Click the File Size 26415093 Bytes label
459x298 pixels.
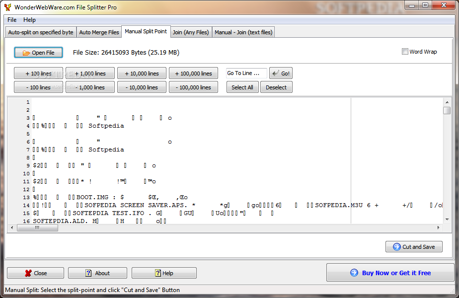126,53
